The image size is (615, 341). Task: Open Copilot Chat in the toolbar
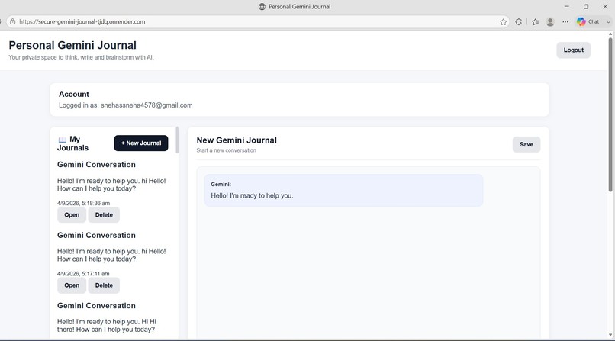coord(588,22)
